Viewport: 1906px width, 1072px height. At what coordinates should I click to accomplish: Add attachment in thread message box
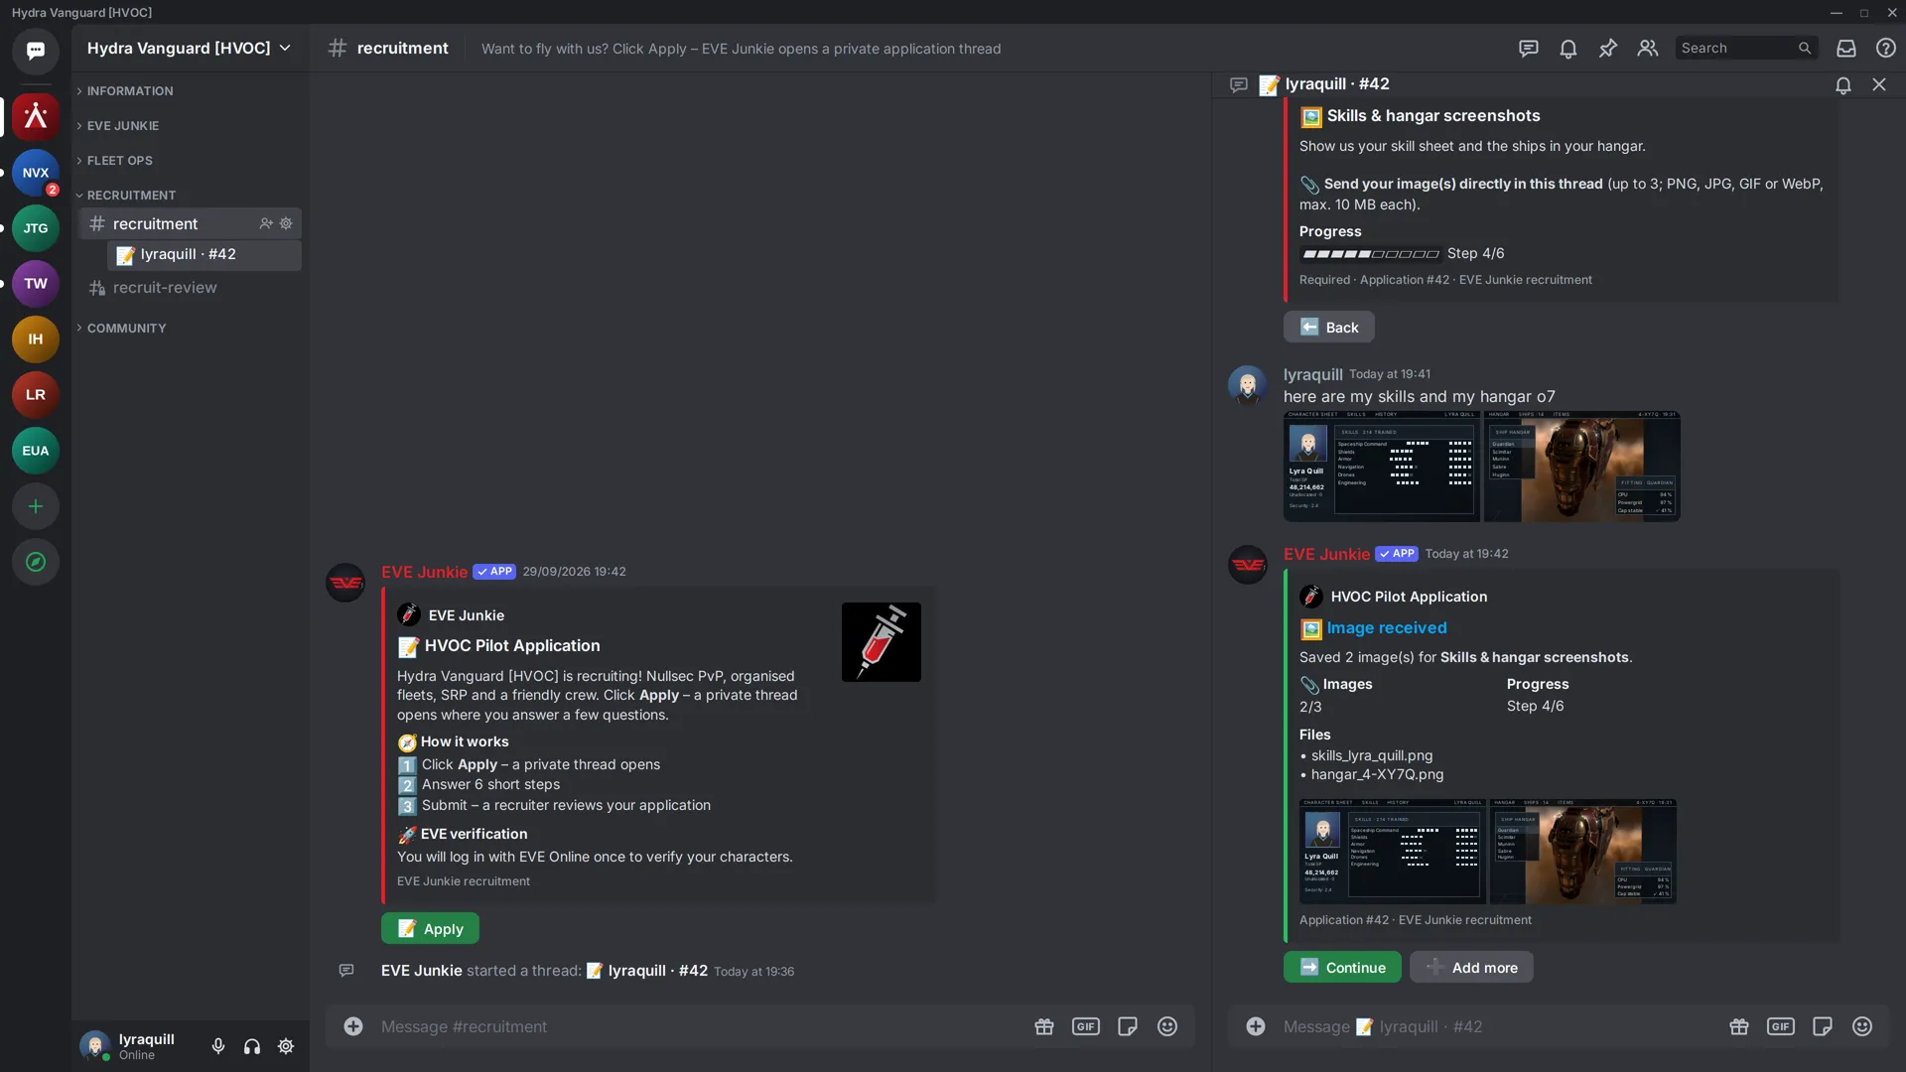[x=1256, y=1026]
